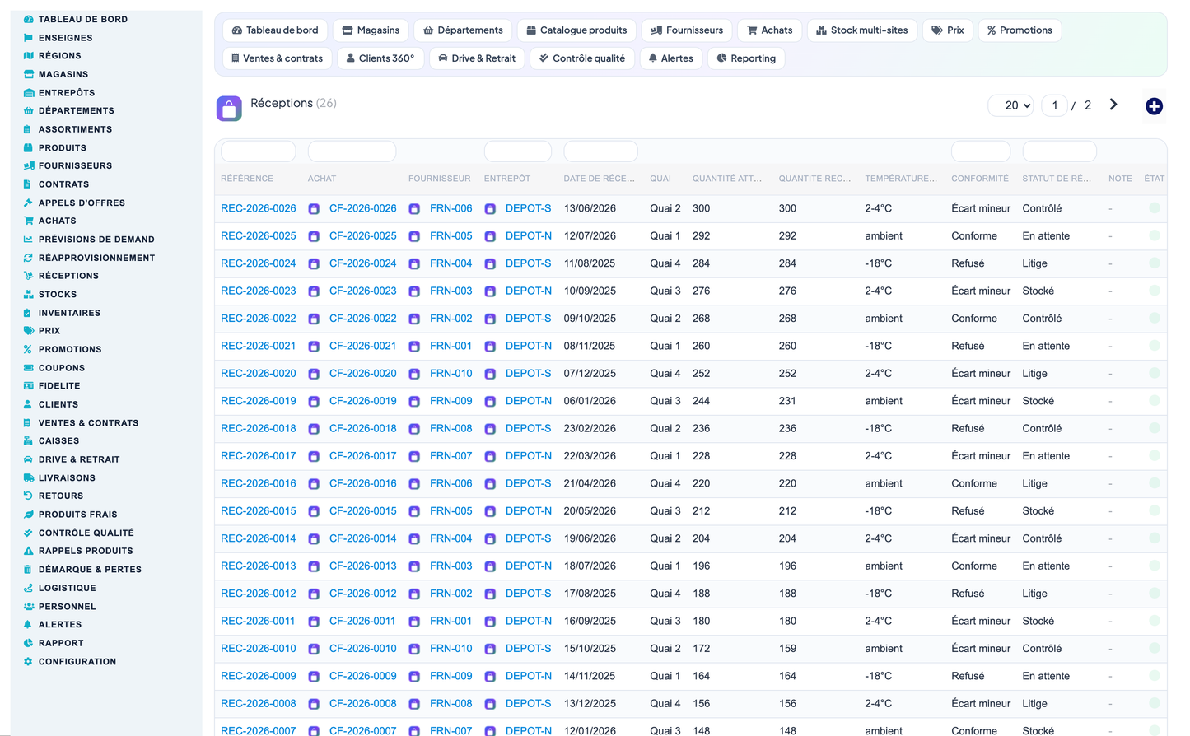Click the blue plus add reception icon
The image size is (1190, 736).
coord(1154,106)
